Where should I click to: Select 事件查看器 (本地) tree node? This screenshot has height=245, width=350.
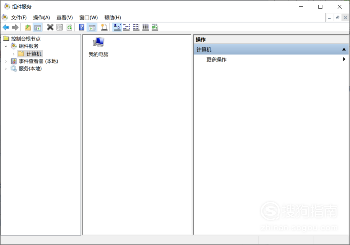pos(38,61)
